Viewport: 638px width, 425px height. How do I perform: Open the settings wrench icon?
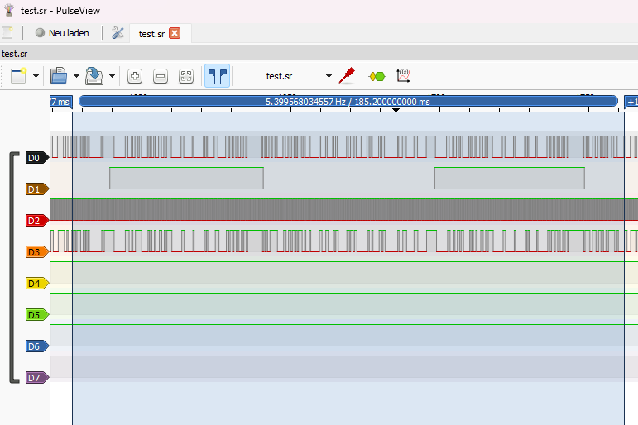point(118,33)
